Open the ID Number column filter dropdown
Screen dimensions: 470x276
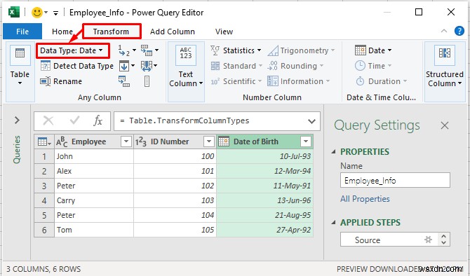pyautogui.click(x=208, y=142)
